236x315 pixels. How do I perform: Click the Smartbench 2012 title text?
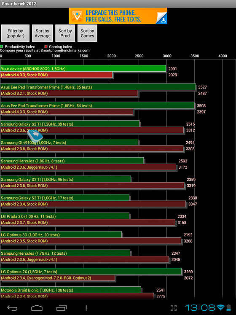coord(19,4)
